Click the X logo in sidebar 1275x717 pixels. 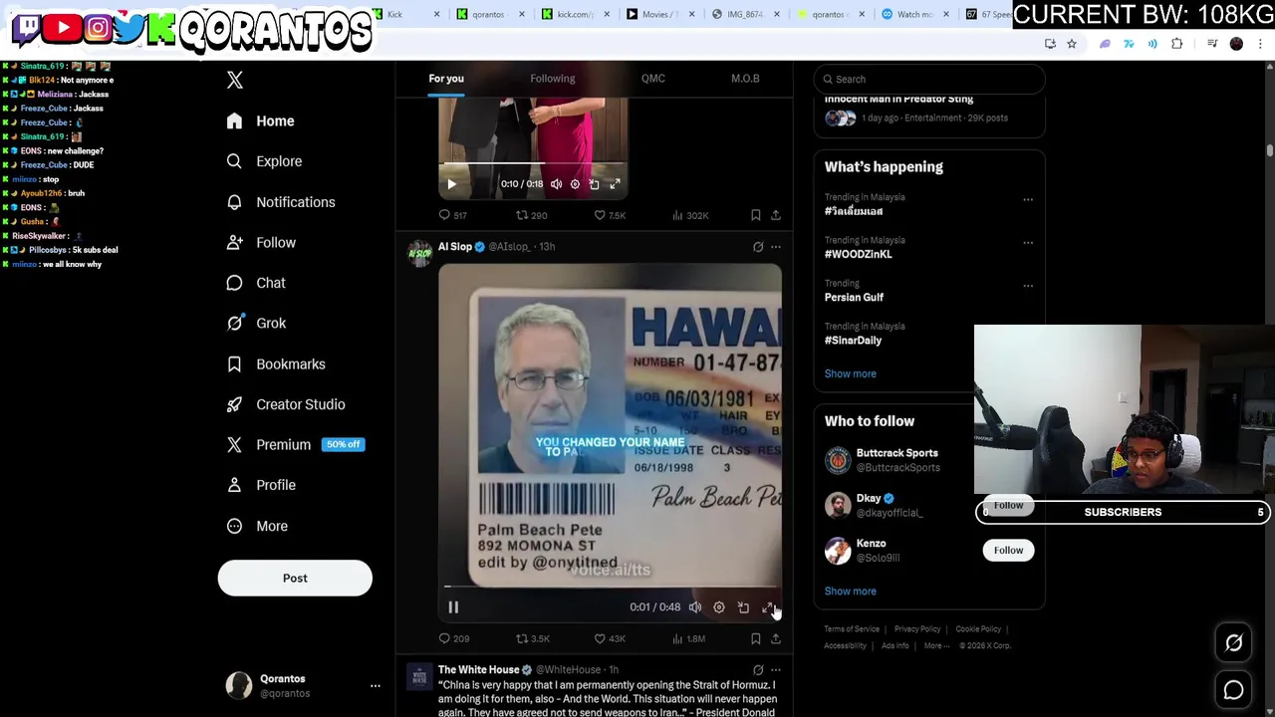click(235, 80)
